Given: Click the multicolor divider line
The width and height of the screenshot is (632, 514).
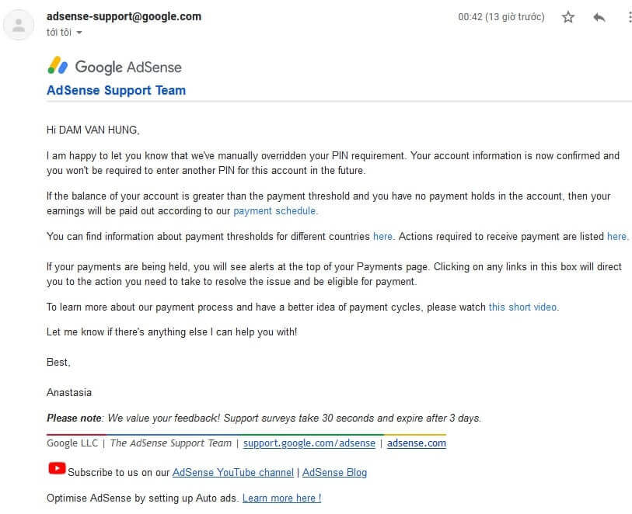Looking at the screenshot, I should pyautogui.click(x=246, y=434).
